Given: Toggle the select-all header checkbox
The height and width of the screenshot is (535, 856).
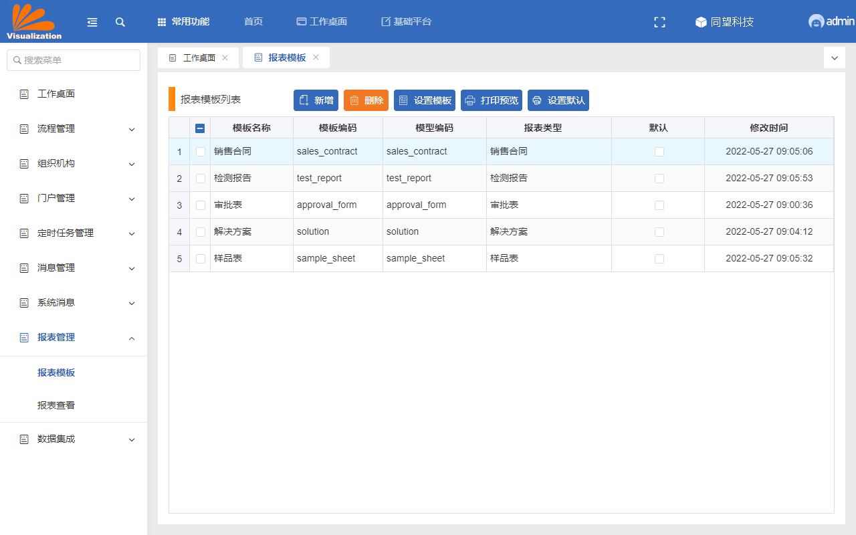Looking at the screenshot, I should click(200, 128).
